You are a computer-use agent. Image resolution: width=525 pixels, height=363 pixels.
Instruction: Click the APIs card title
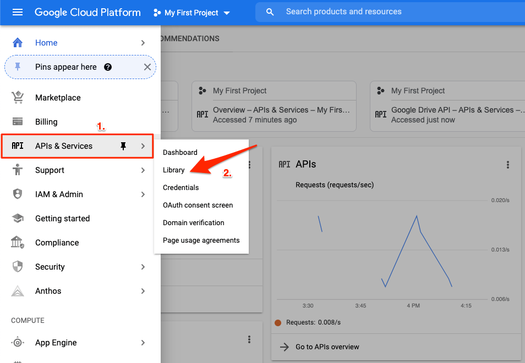(x=305, y=164)
